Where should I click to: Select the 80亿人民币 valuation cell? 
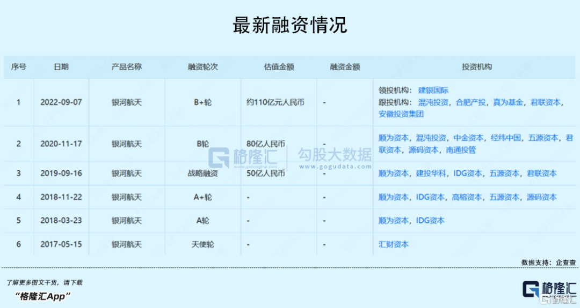266,144
